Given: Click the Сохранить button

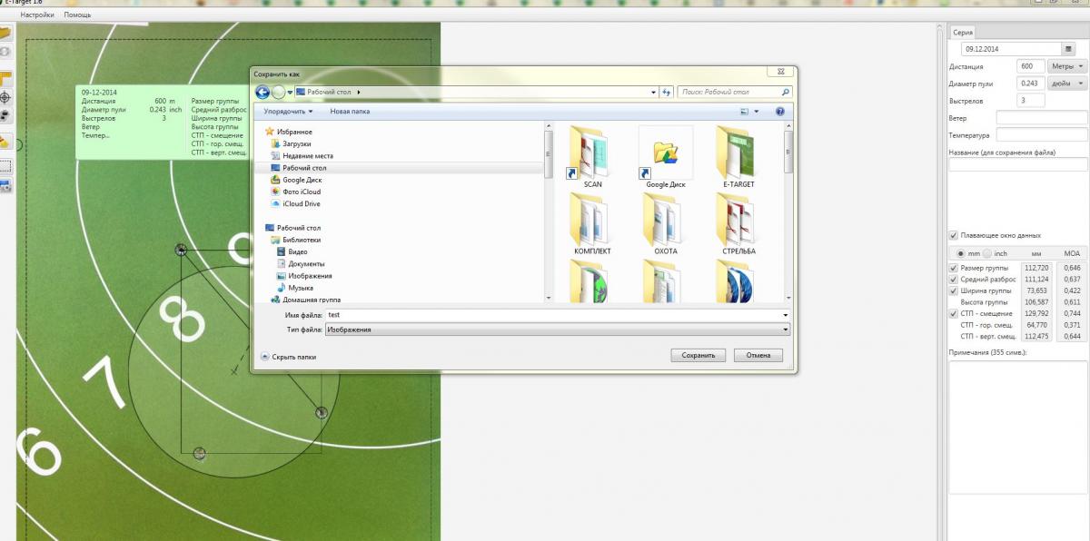Looking at the screenshot, I should pyautogui.click(x=698, y=356).
